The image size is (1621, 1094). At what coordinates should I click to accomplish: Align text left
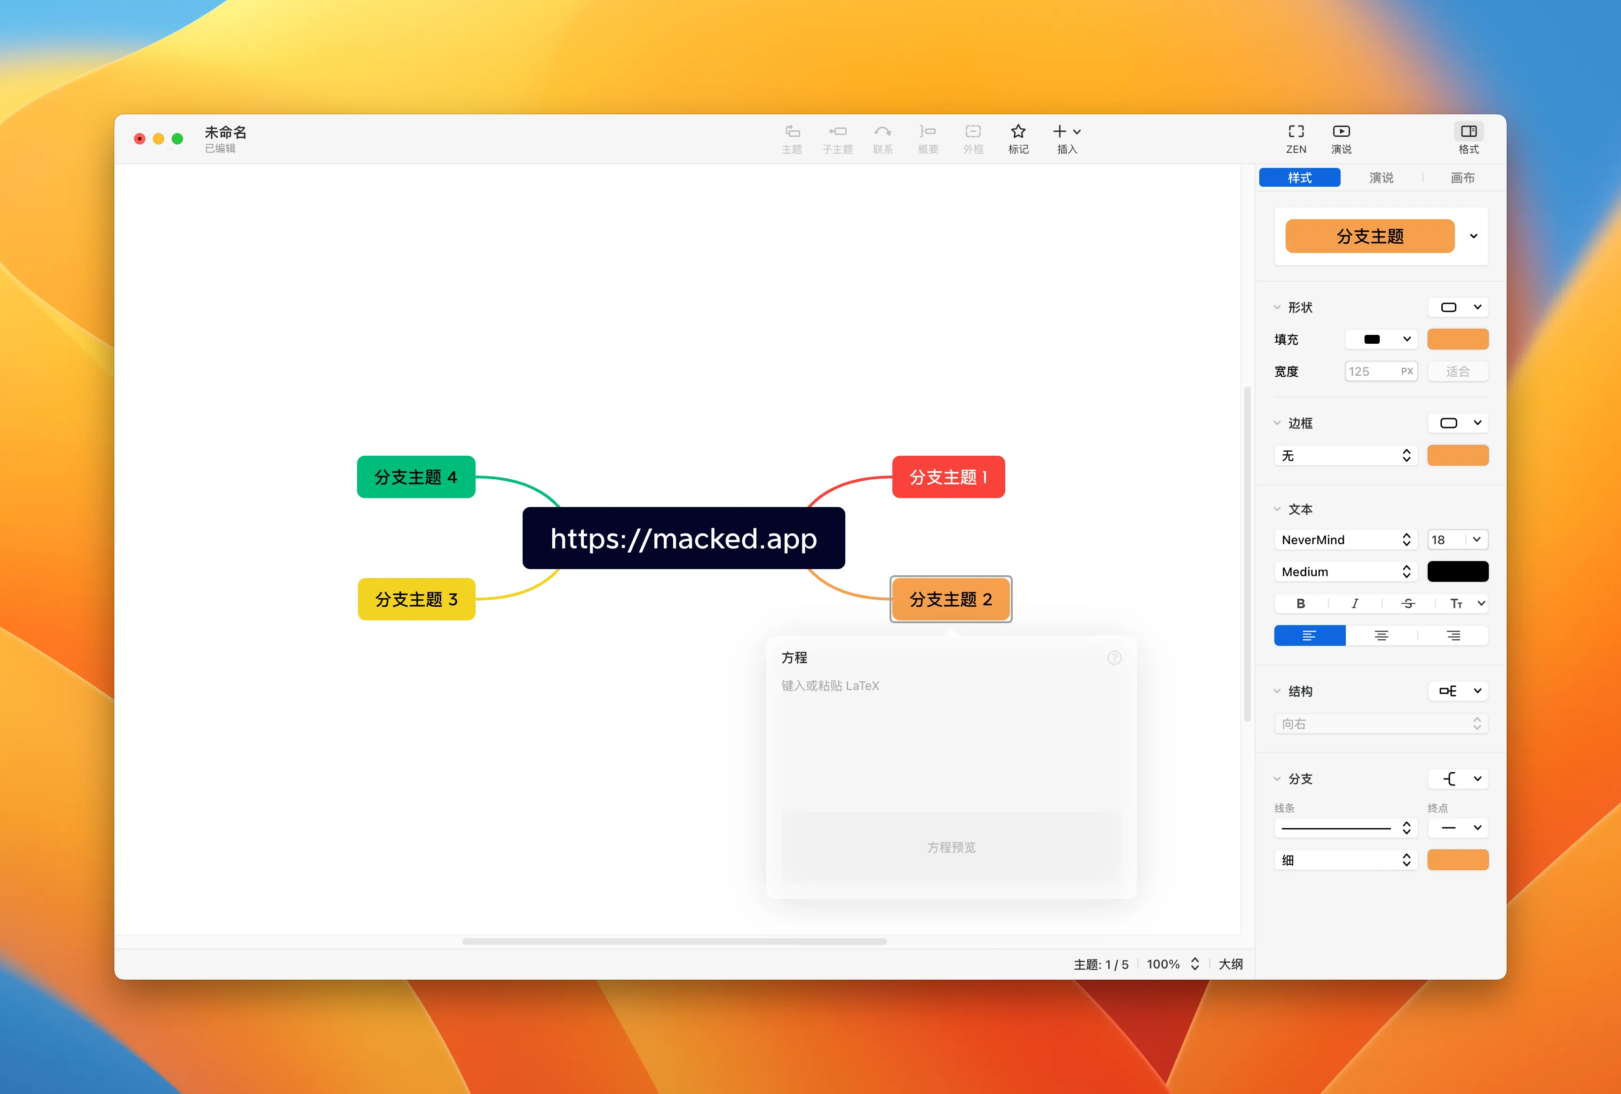pyautogui.click(x=1309, y=635)
